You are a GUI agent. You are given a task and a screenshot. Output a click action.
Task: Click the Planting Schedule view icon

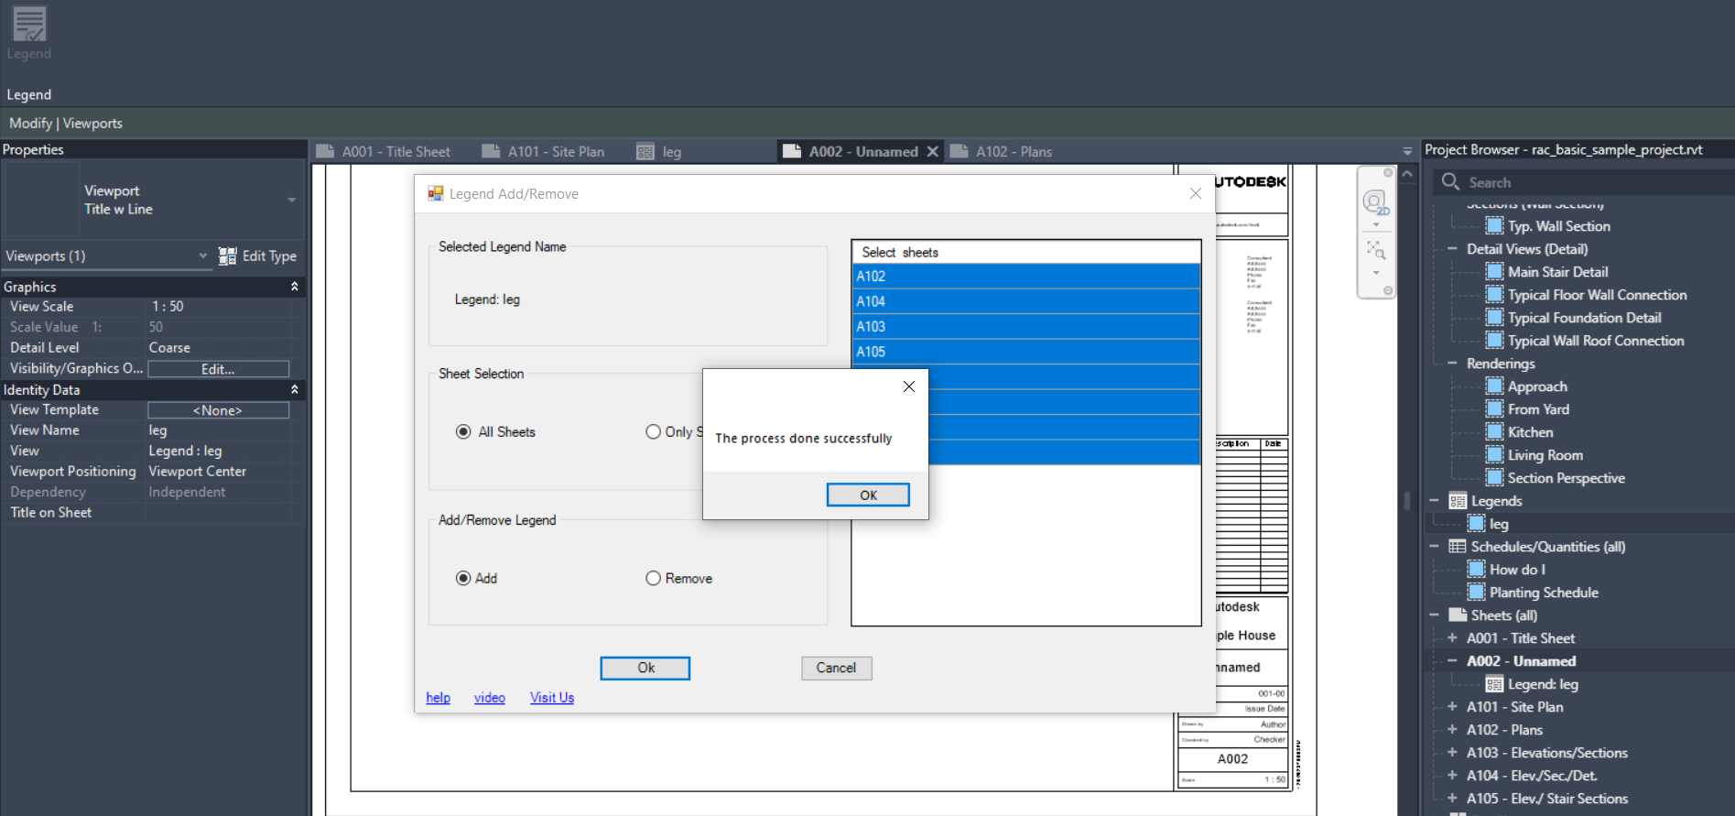coord(1476,593)
